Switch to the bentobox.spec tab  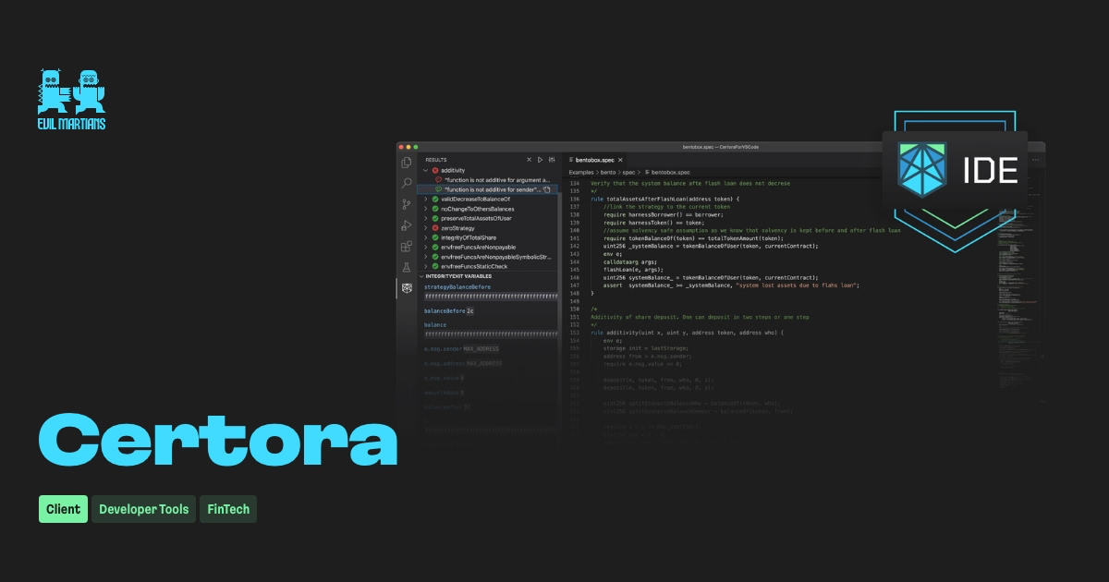click(597, 160)
